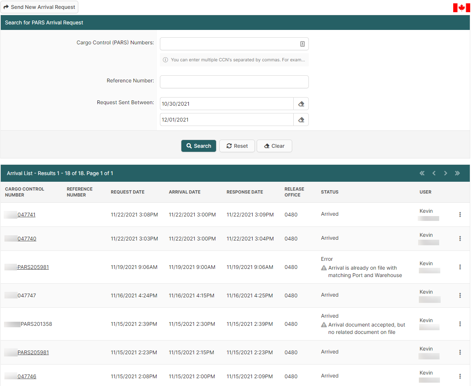Image resolution: width=475 pixels, height=386 pixels.
Task: Click the Canadian flag icon
Action: (461, 8)
